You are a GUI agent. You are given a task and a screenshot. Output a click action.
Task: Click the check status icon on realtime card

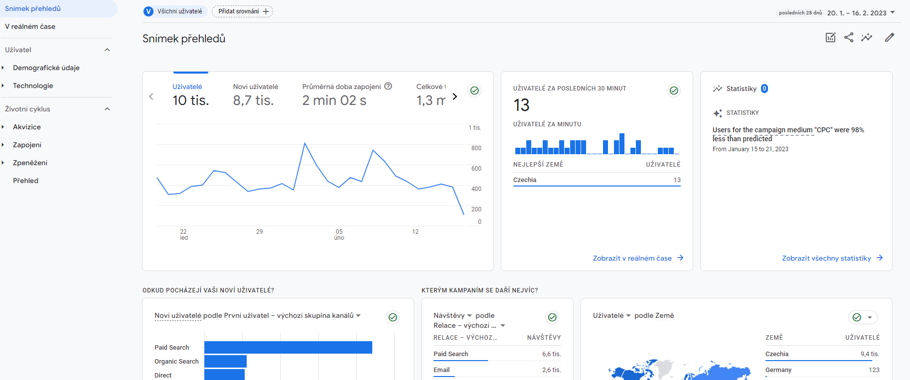674,91
